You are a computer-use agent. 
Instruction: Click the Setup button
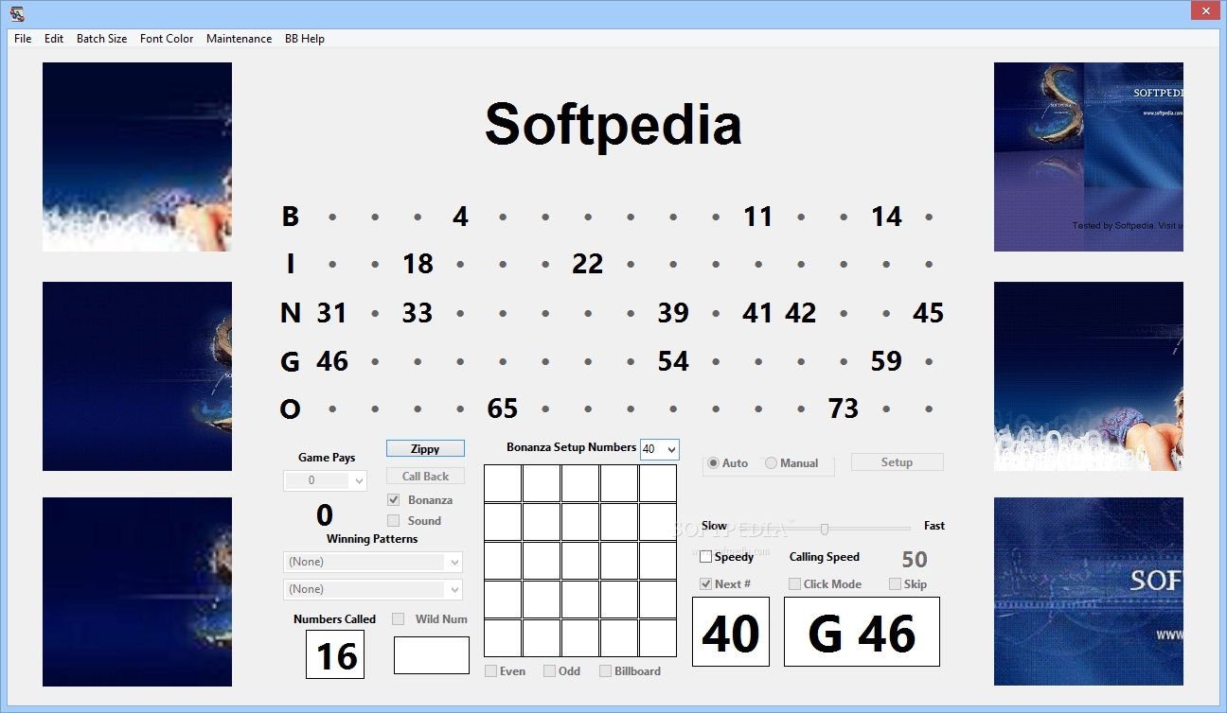(x=897, y=461)
